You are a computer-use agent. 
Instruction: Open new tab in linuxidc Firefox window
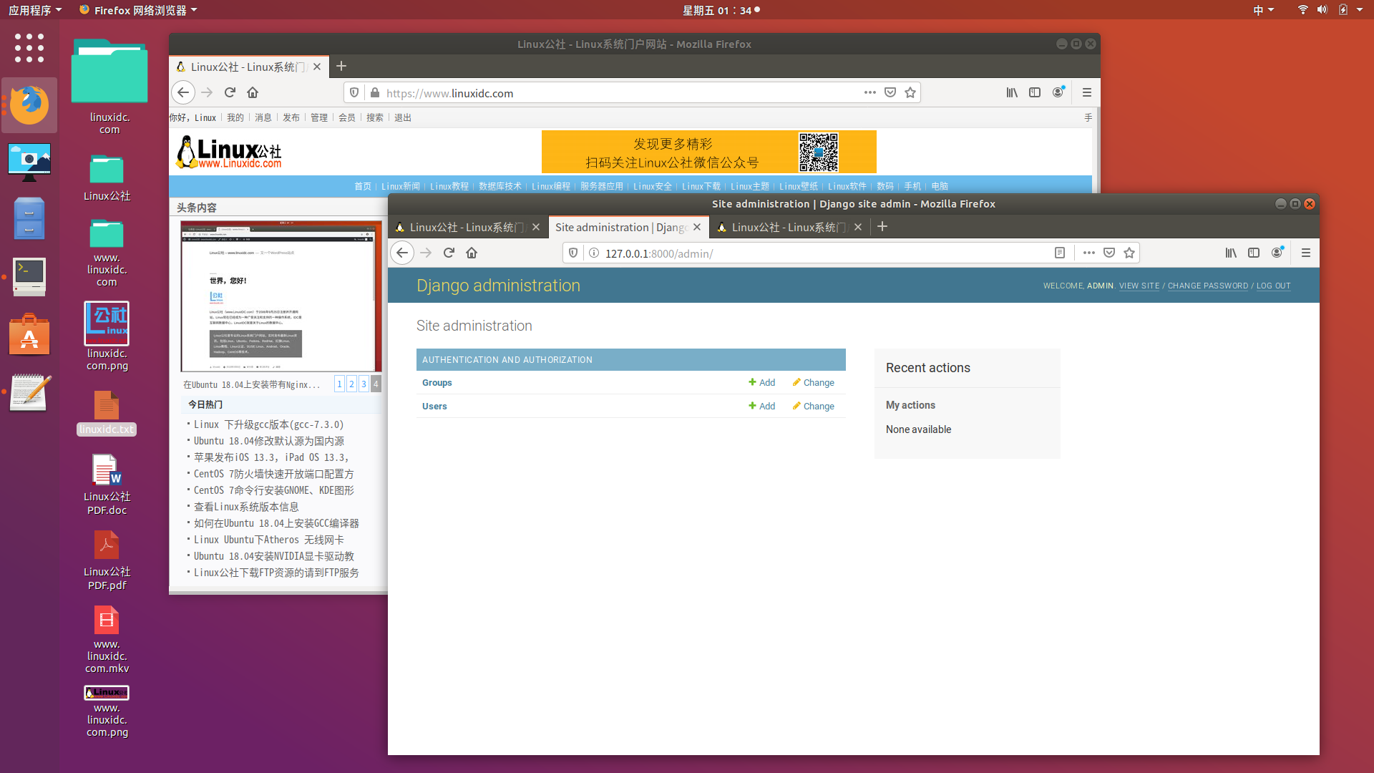pos(341,66)
